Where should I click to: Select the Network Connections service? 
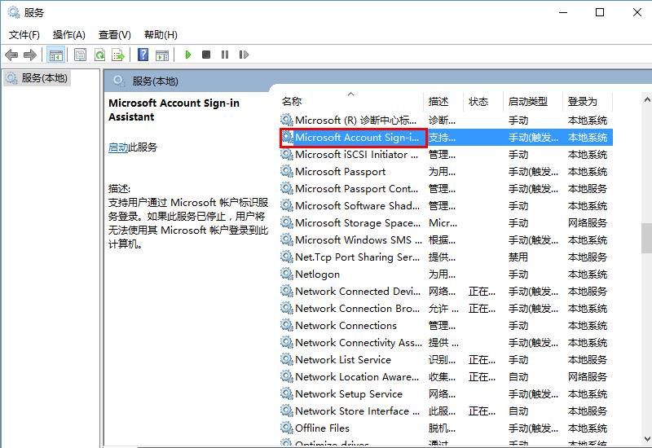(x=446, y=325)
